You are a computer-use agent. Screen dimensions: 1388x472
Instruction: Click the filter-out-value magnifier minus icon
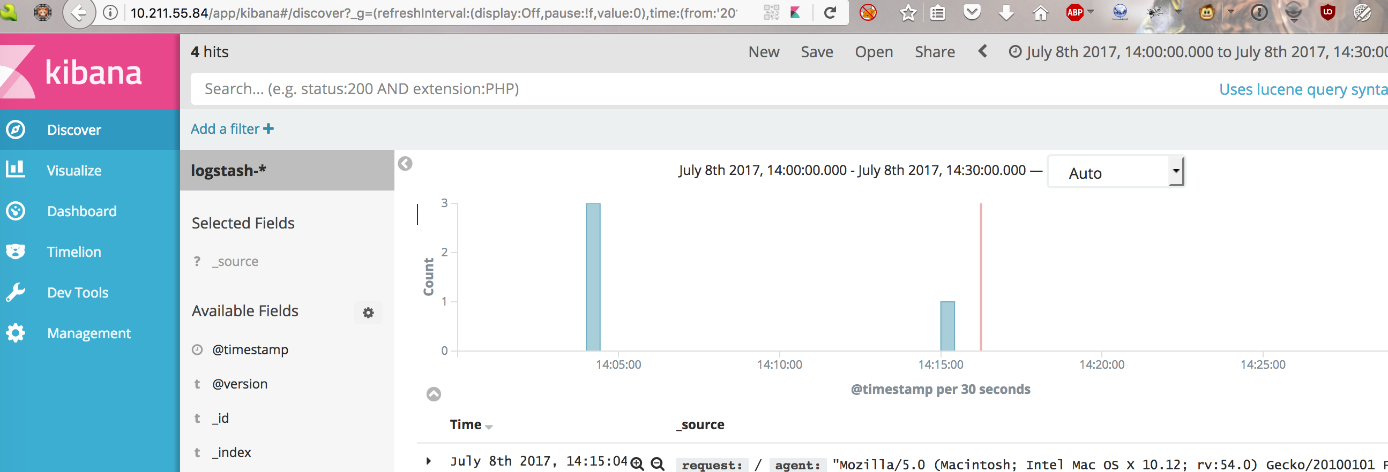658,463
